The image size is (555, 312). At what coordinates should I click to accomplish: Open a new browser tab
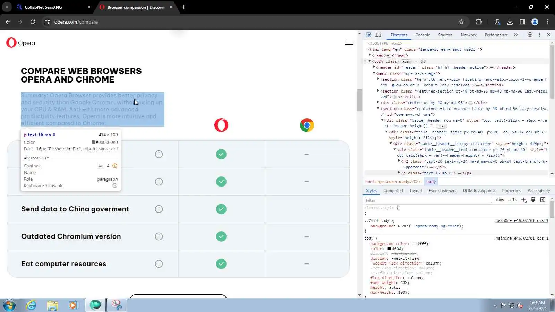click(x=184, y=7)
